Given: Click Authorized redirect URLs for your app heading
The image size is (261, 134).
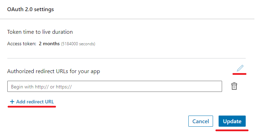Looking at the screenshot, I should click(x=54, y=71).
